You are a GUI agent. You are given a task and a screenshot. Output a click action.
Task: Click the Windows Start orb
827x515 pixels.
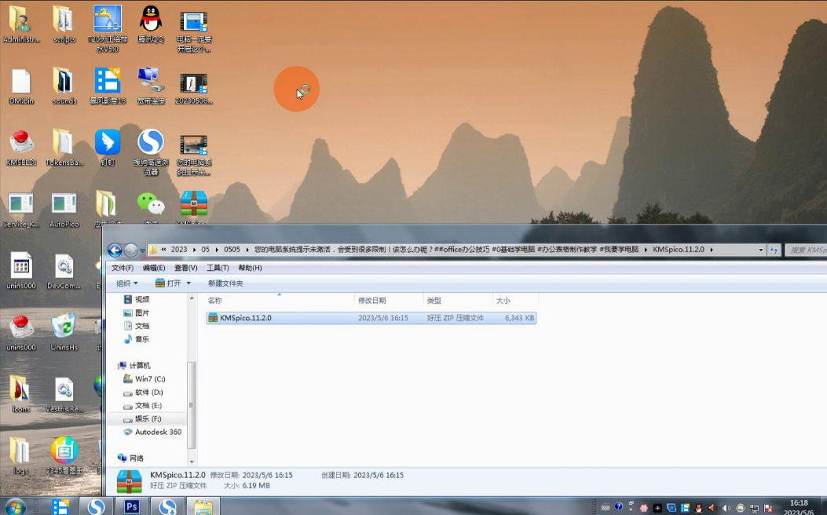click(15, 506)
